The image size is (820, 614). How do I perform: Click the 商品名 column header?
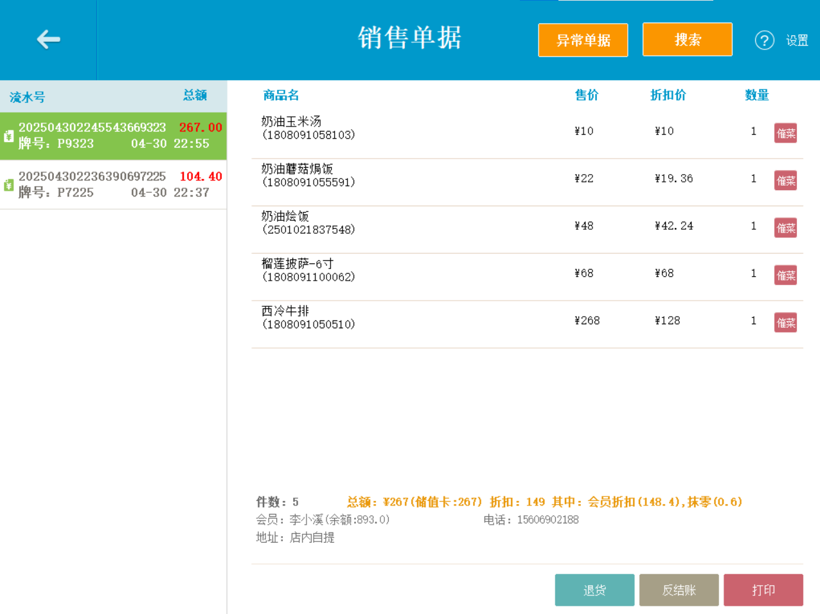[281, 95]
